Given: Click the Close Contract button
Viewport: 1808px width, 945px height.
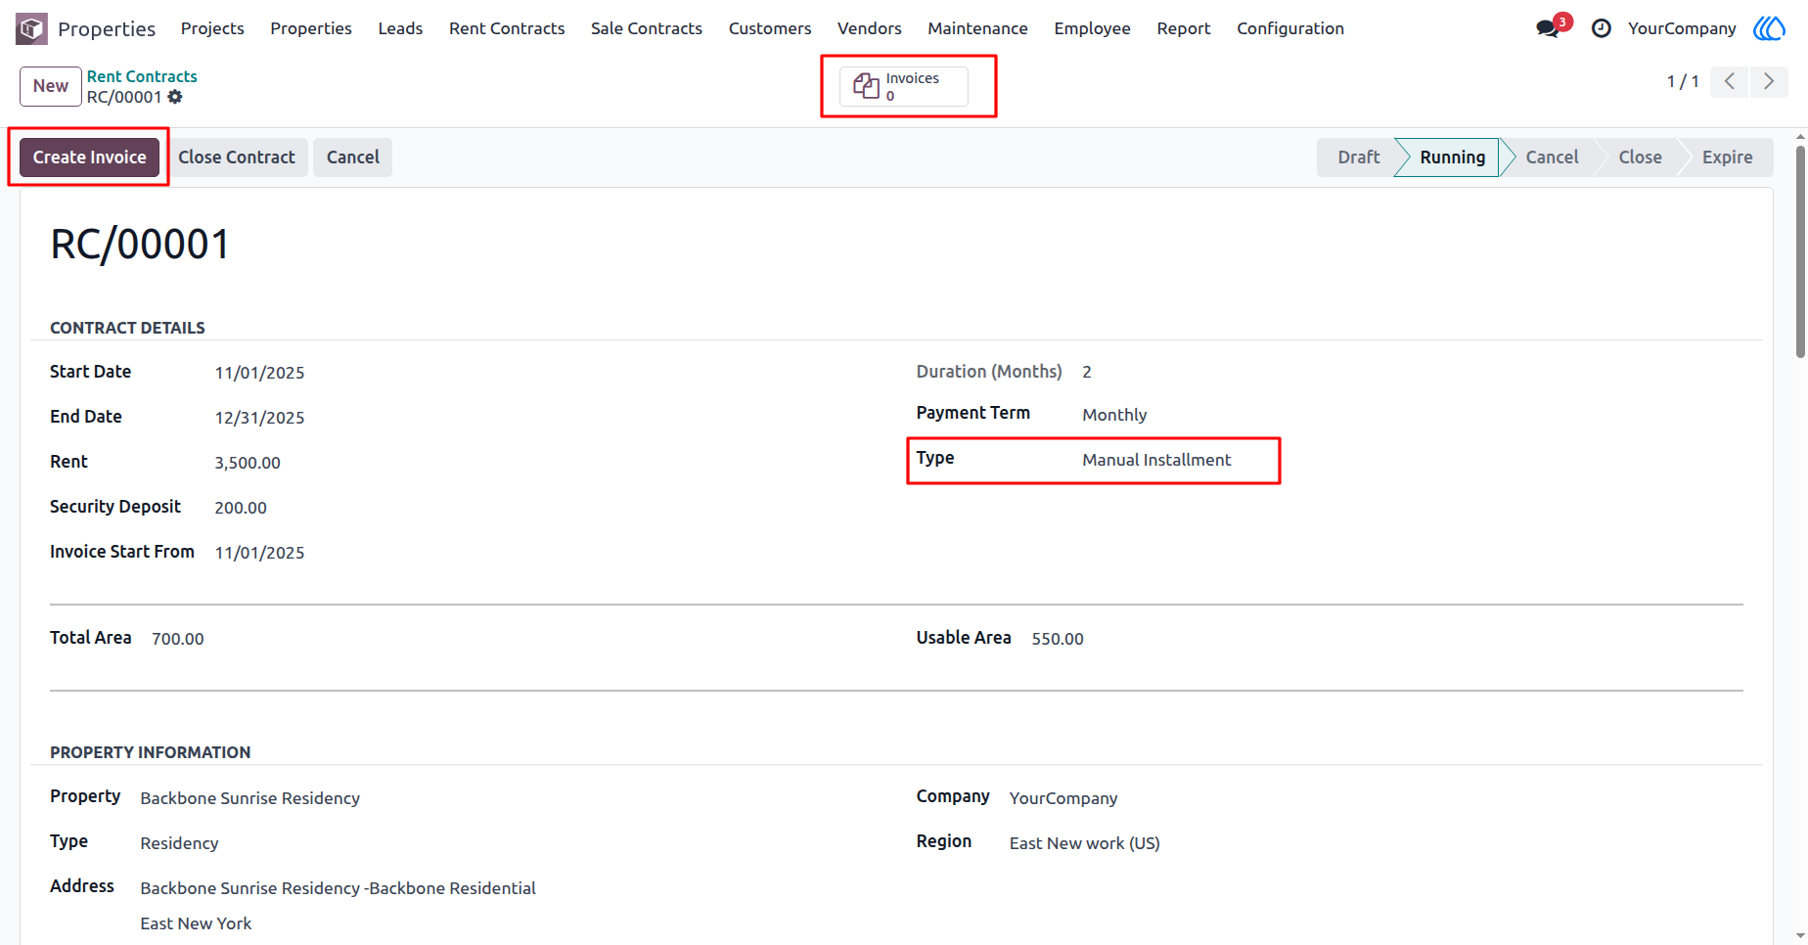Looking at the screenshot, I should [236, 157].
